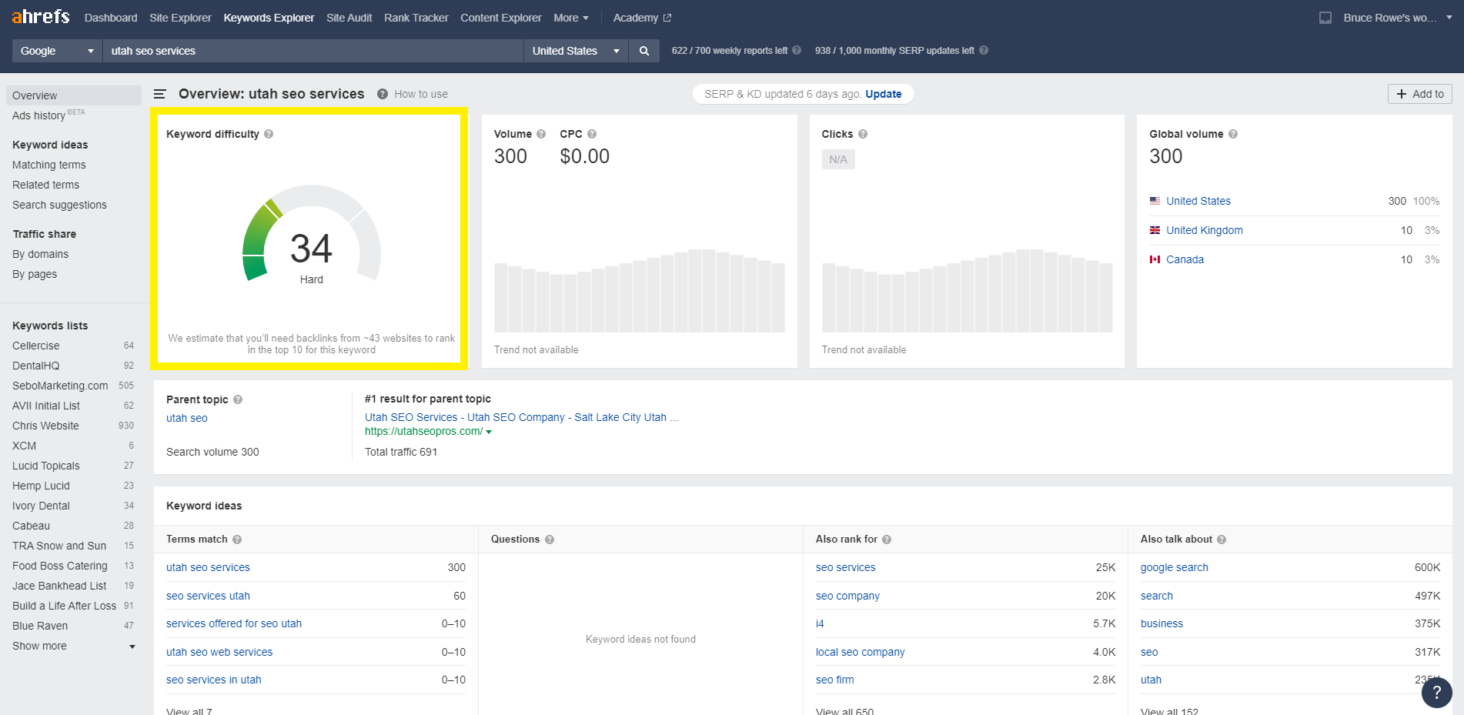This screenshot has width=1464, height=715.
Task: Open the Dashboard tab
Action: [111, 18]
